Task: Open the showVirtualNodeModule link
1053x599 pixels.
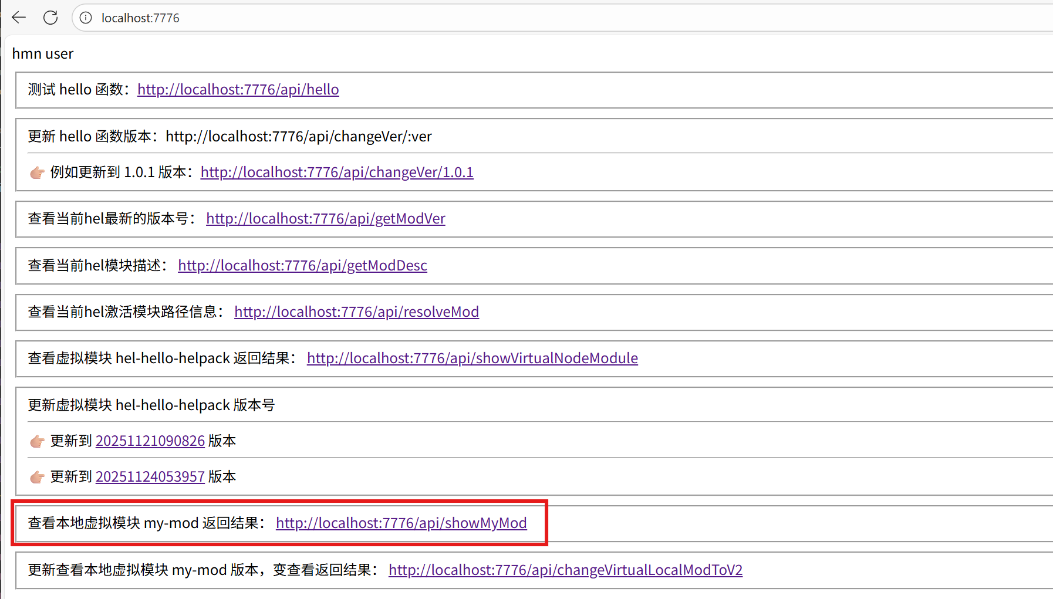Action: coord(472,358)
